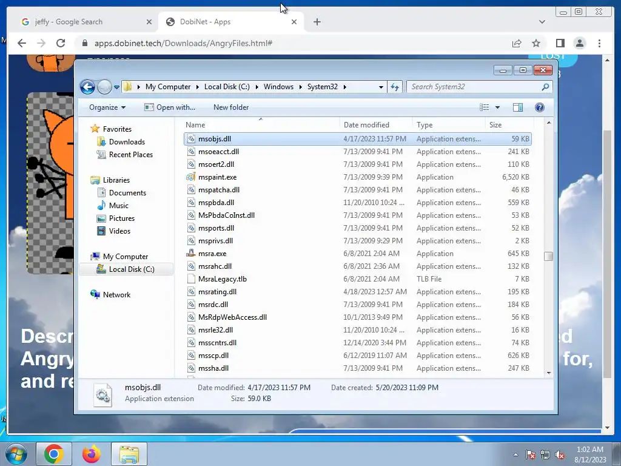
Task: Open the Pictures library
Action: [121, 218]
